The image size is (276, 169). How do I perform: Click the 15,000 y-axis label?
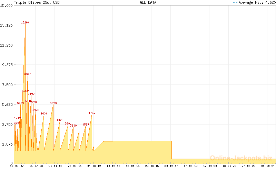[x=7, y=5]
